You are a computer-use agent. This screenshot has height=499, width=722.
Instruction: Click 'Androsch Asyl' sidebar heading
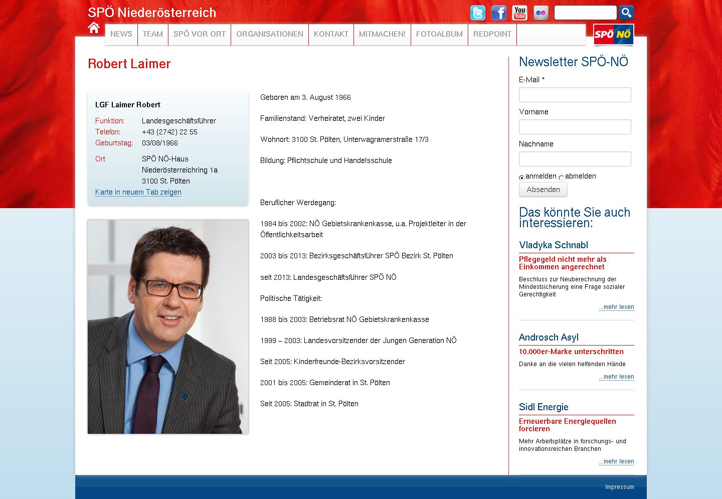pyautogui.click(x=549, y=338)
